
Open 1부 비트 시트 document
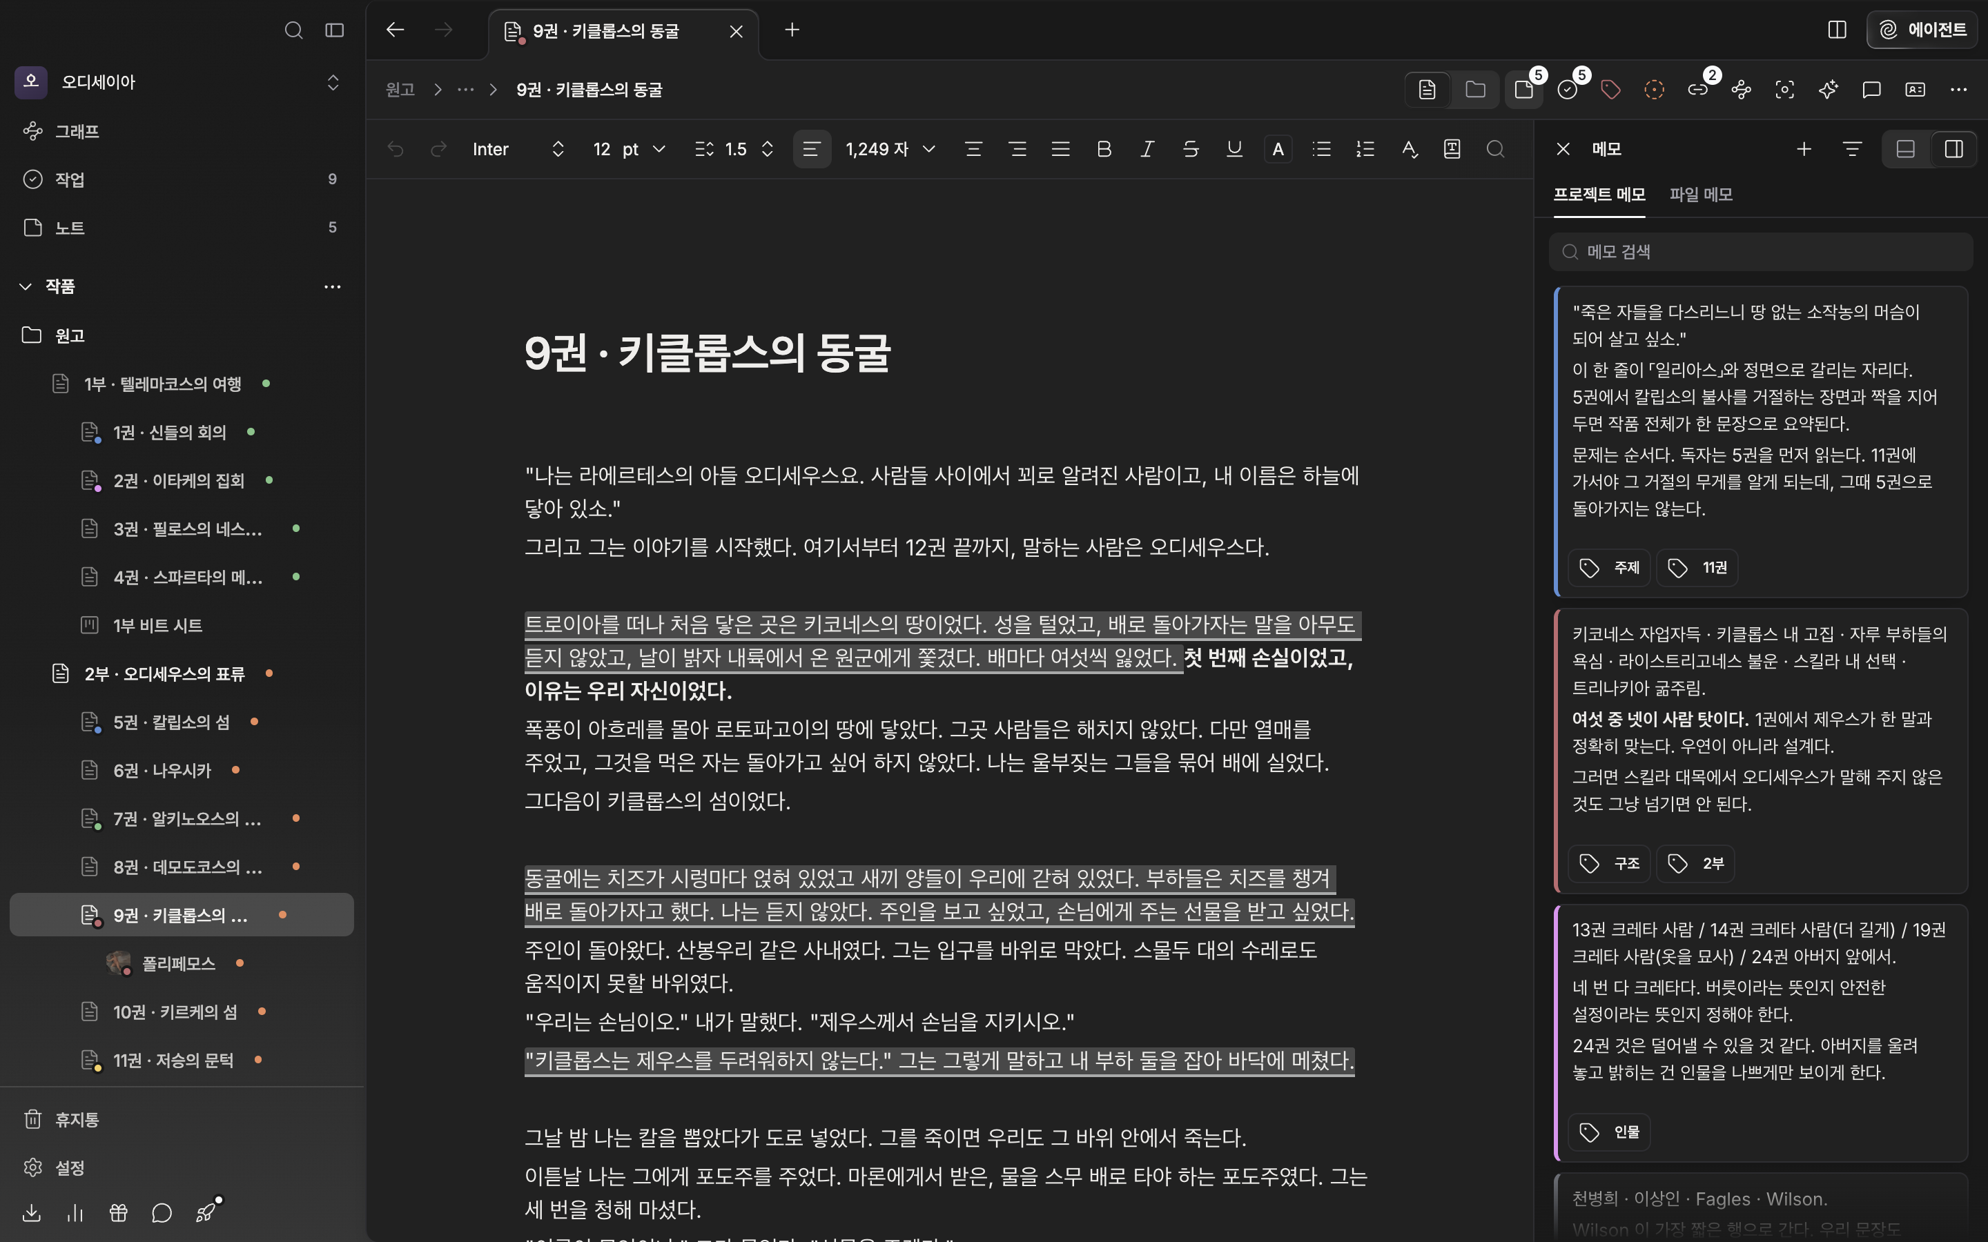coord(182,625)
